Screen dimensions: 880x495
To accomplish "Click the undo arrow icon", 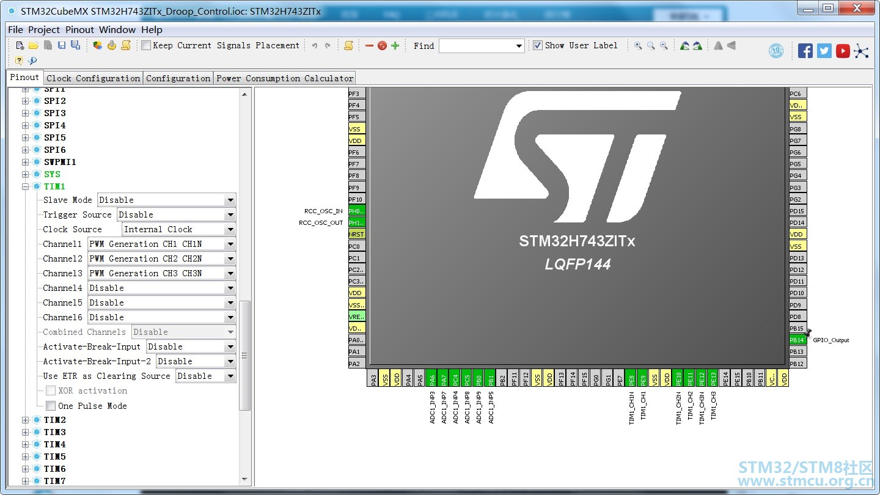I will pos(315,46).
